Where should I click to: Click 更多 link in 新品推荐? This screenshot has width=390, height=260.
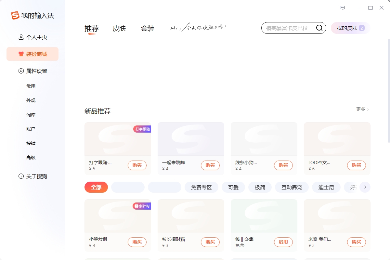[363, 109]
